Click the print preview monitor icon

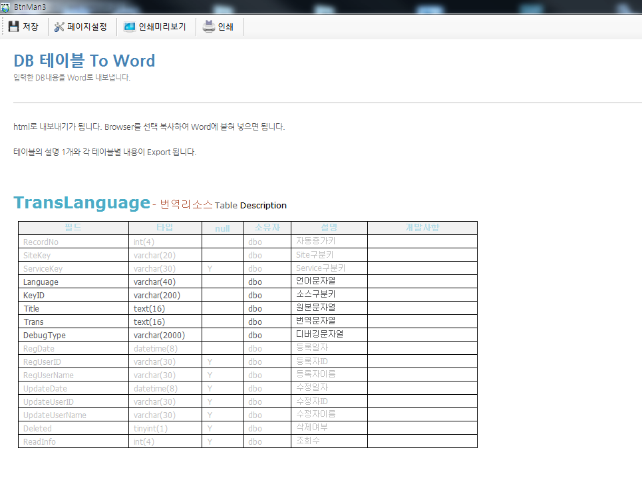129,27
